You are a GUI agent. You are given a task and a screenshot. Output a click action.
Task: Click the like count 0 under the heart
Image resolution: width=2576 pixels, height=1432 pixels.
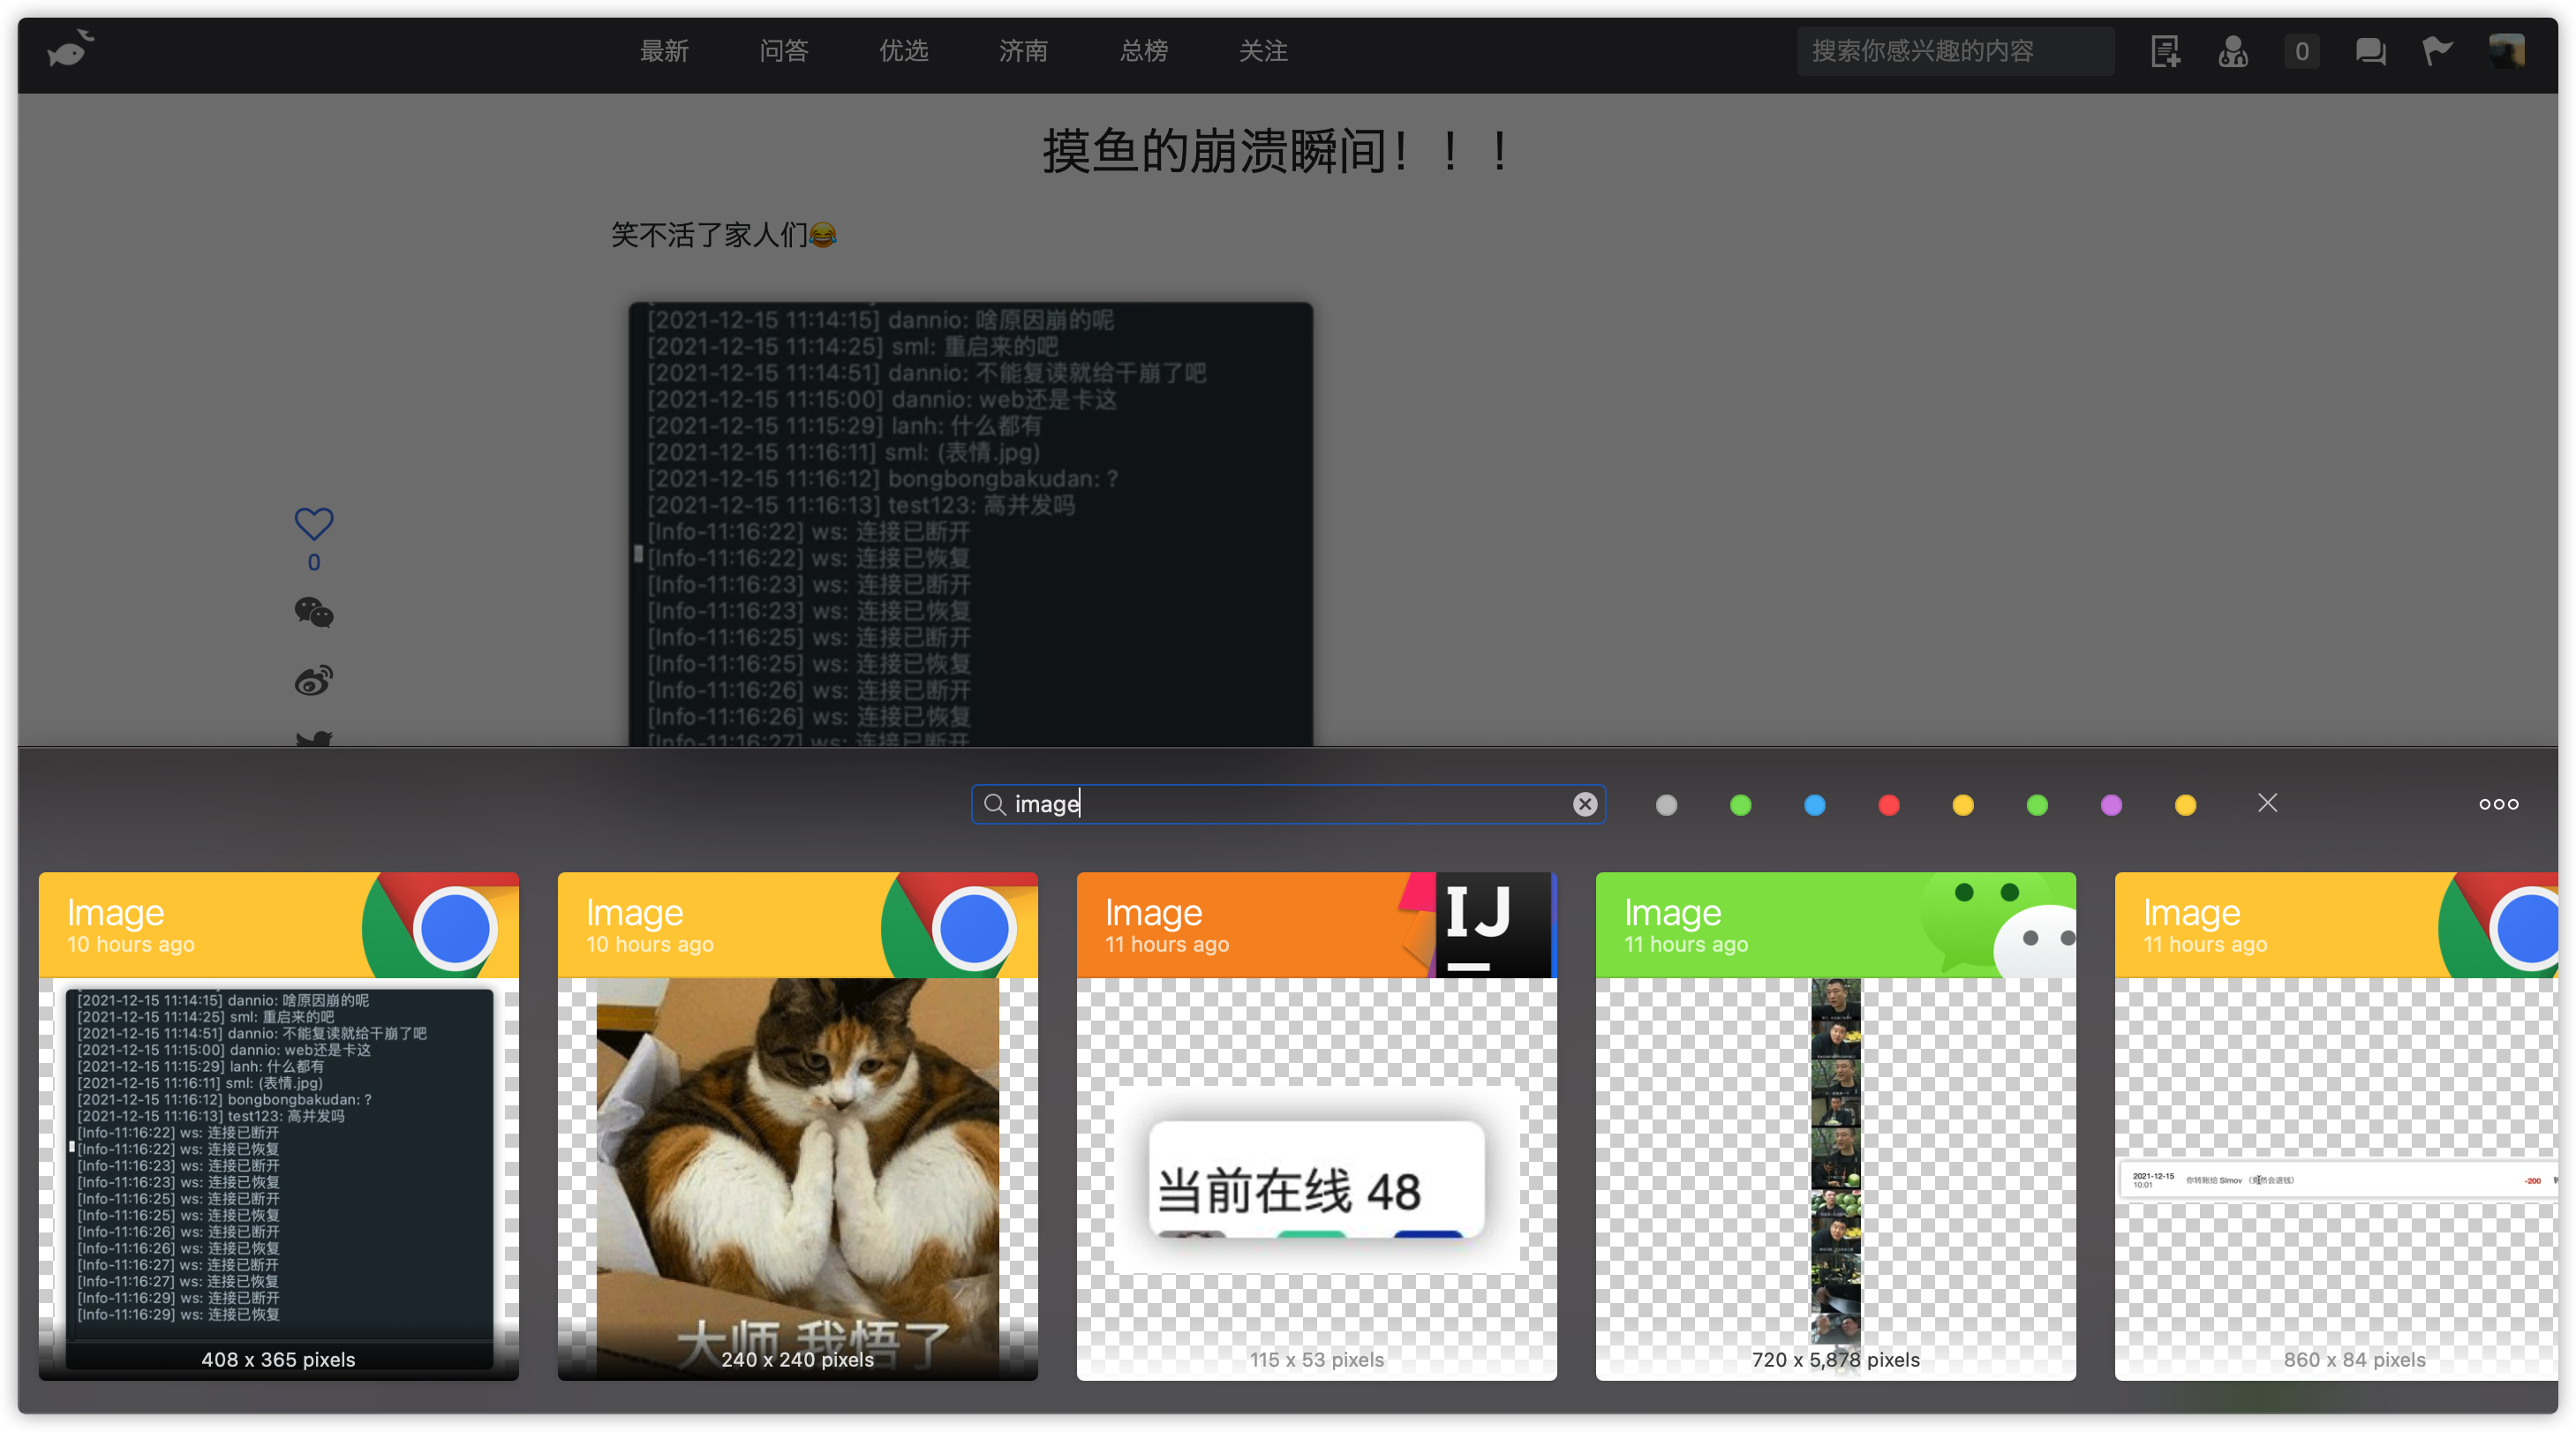click(314, 562)
